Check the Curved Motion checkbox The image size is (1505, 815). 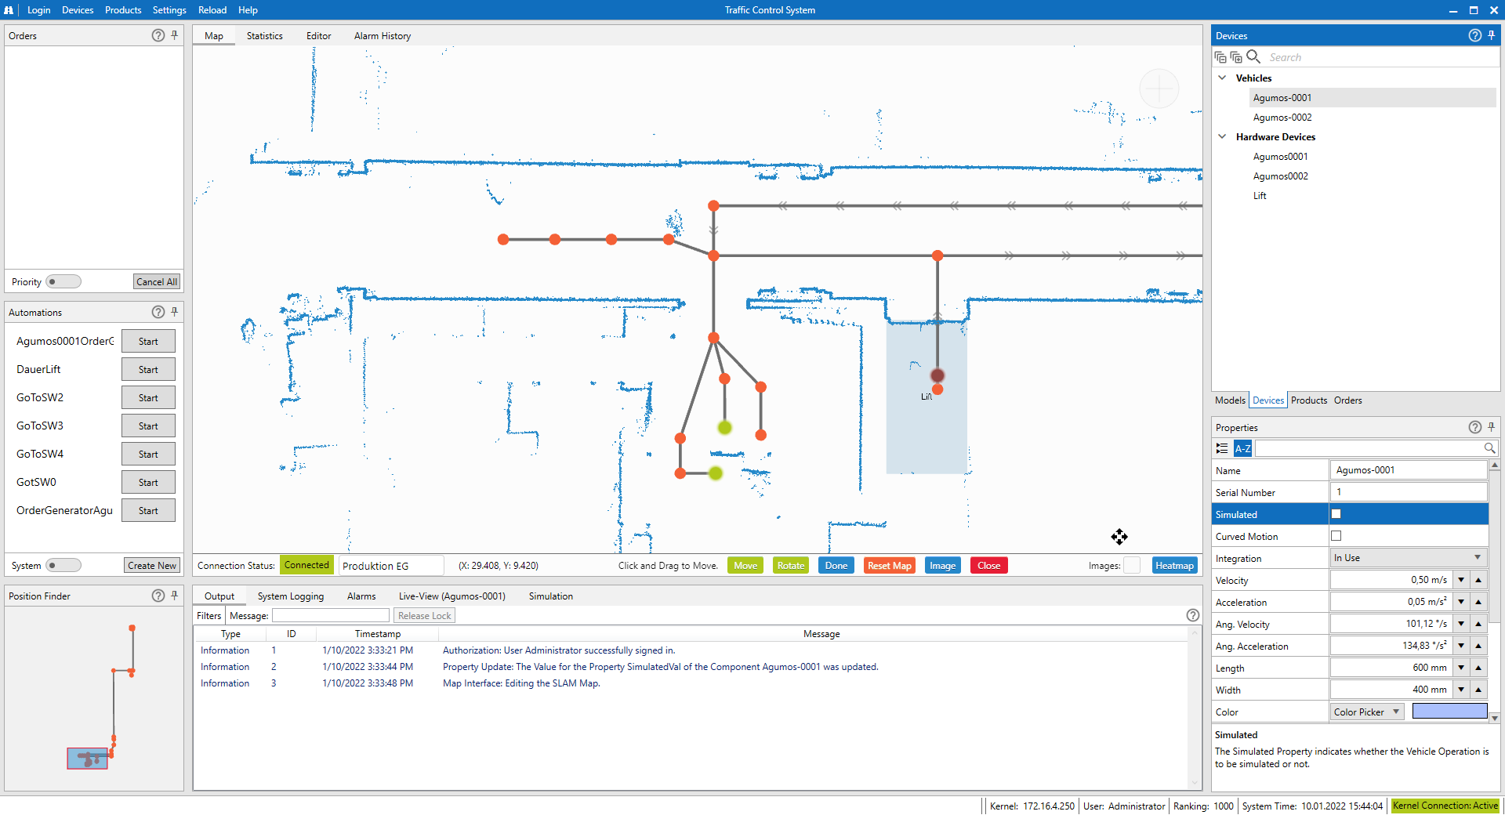1336,536
